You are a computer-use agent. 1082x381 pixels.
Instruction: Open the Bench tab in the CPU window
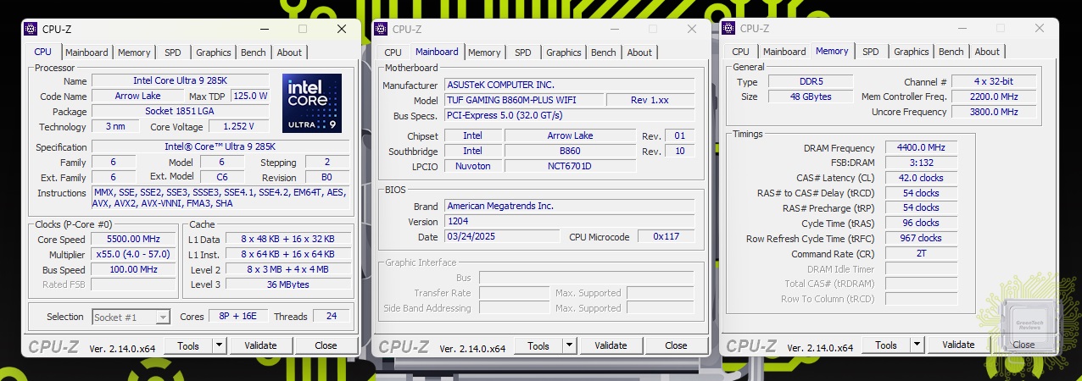click(254, 52)
